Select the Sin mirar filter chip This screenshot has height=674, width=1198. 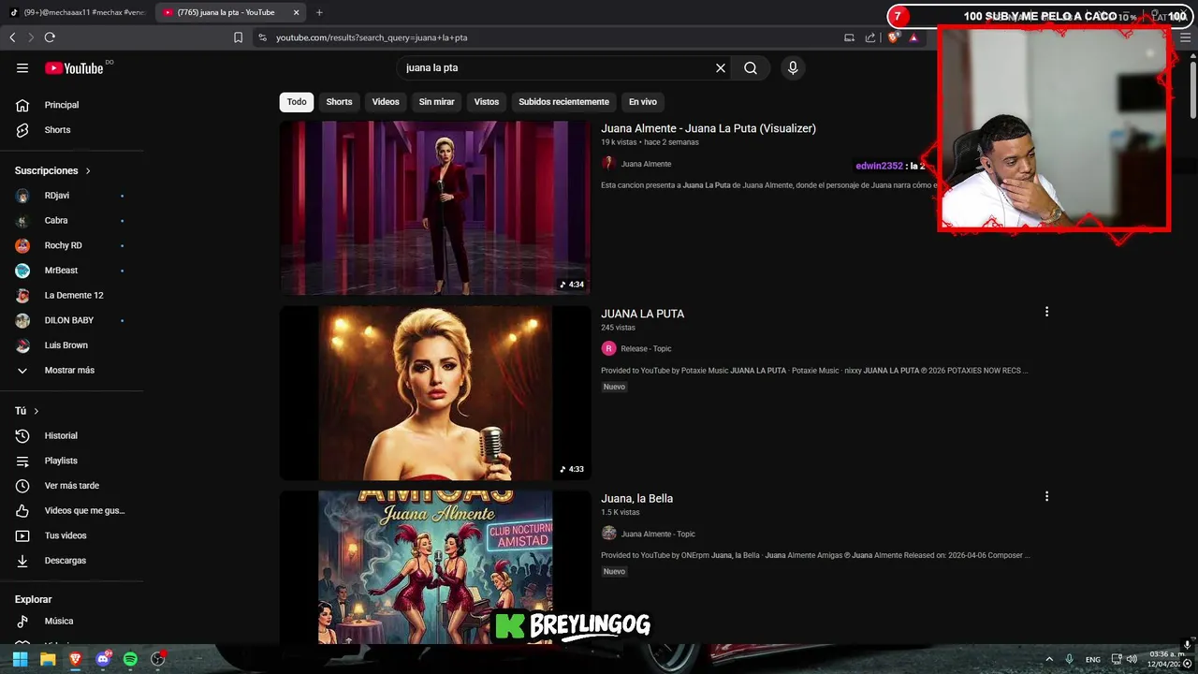436,101
